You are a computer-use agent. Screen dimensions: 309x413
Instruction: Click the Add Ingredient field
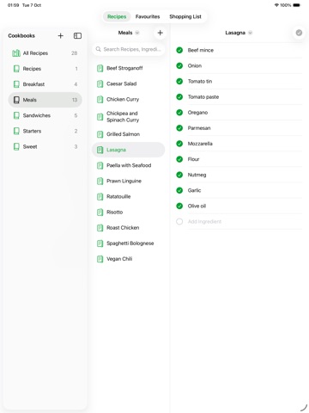(x=245, y=221)
